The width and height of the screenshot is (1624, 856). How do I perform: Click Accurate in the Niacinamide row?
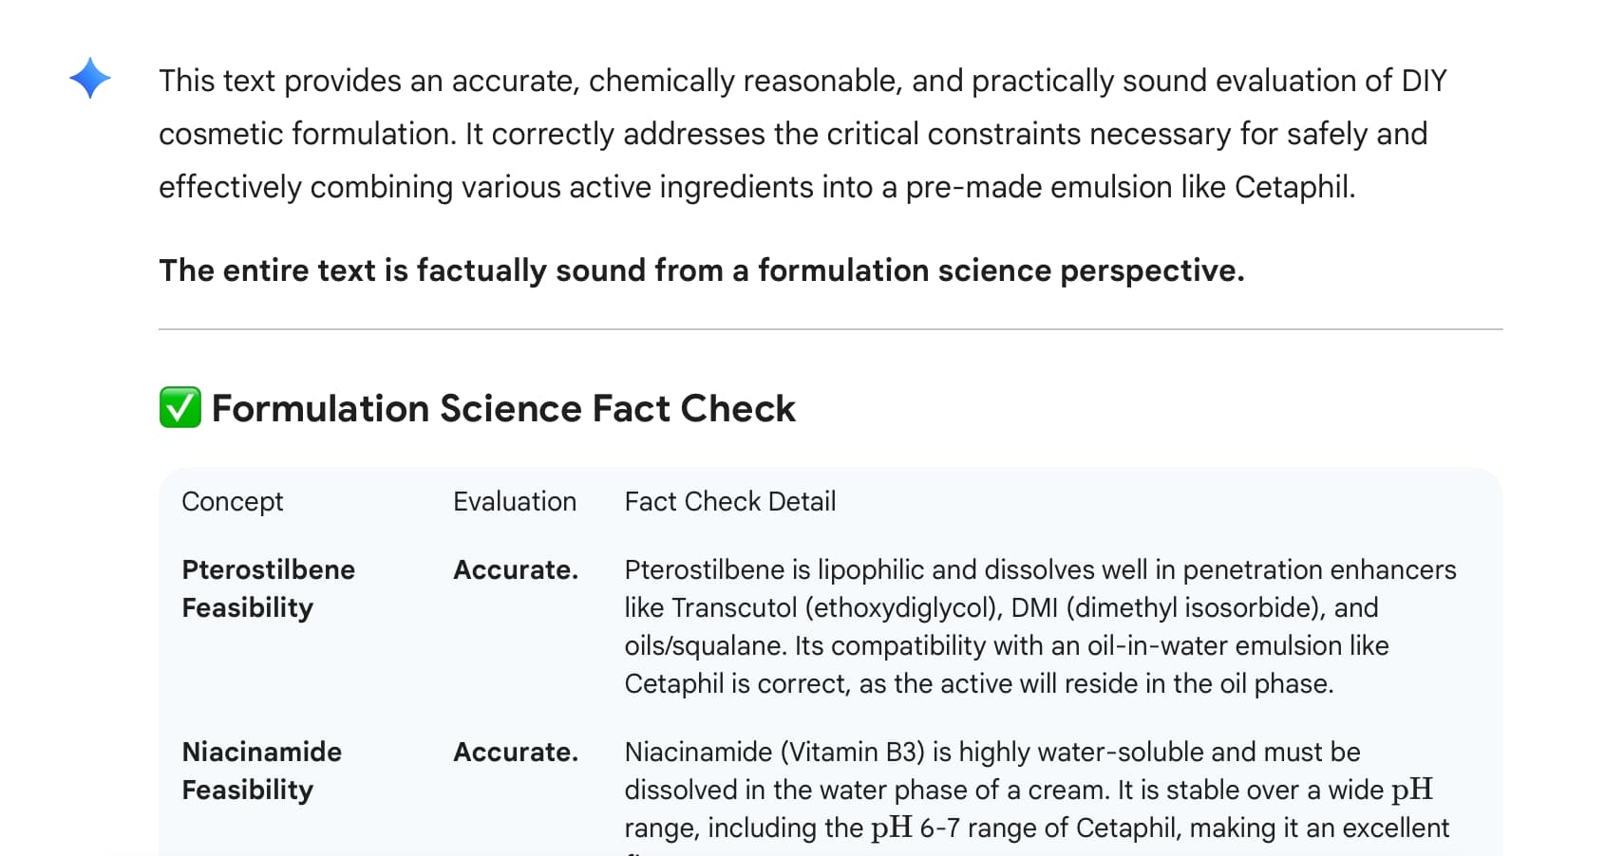pos(515,752)
